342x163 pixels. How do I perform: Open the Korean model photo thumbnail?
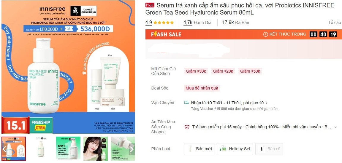(x=96, y=149)
